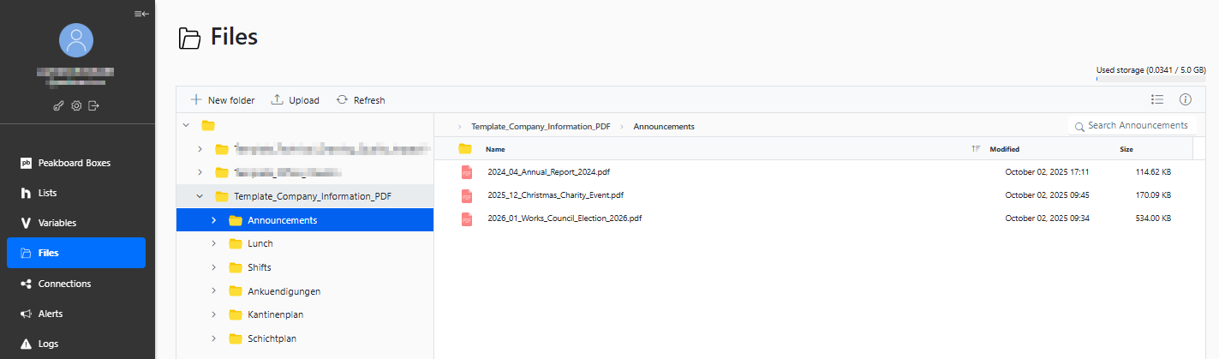The height and width of the screenshot is (359, 1219).
Task: Open the Alerts section
Action: click(x=50, y=314)
